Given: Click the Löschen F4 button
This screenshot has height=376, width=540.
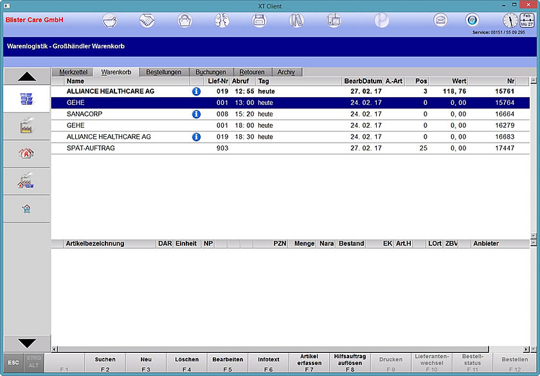Looking at the screenshot, I should tap(186, 363).
